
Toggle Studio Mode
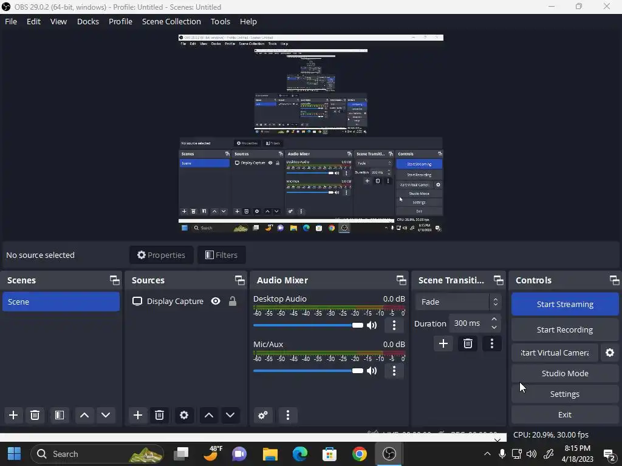pyautogui.click(x=565, y=373)
